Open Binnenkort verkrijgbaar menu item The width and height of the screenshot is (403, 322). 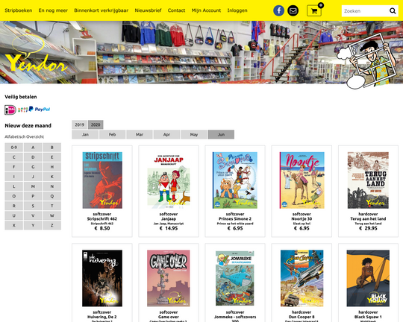(101, 10)
